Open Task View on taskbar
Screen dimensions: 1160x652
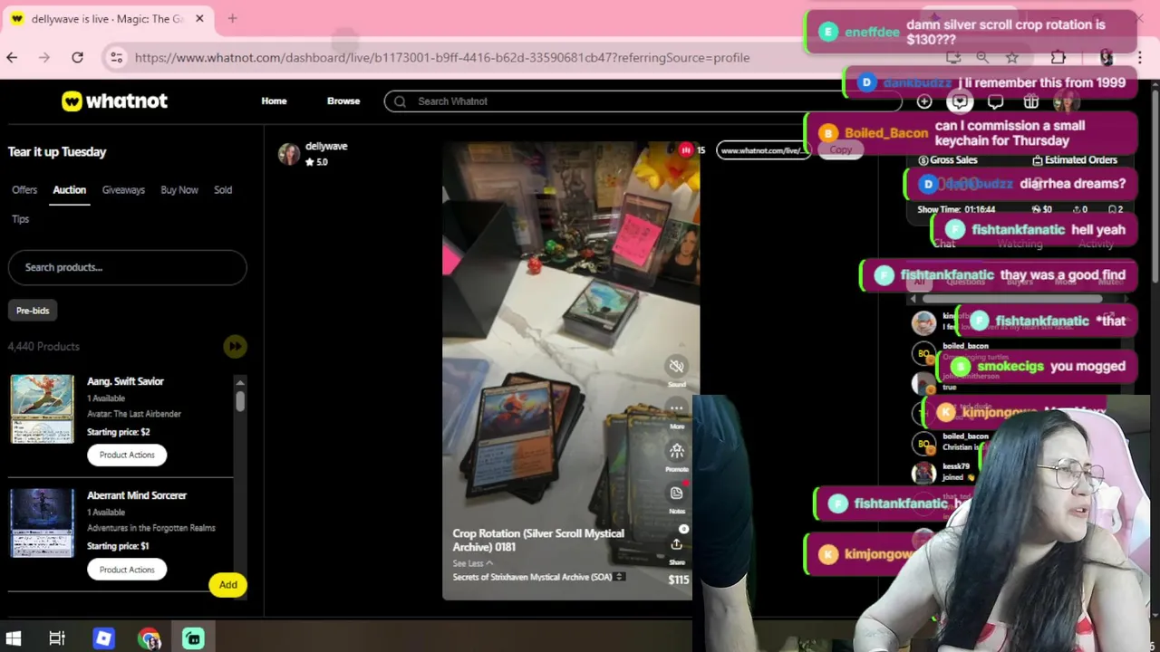pyautogui.click(x=57, y=638)
